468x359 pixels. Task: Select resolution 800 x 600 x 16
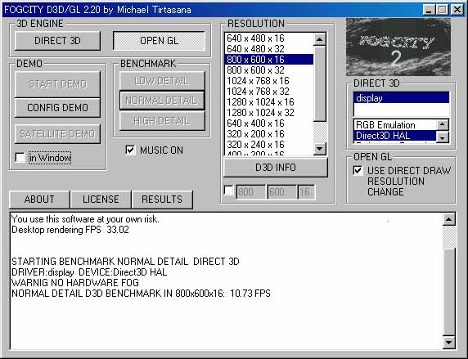(269, 60)
